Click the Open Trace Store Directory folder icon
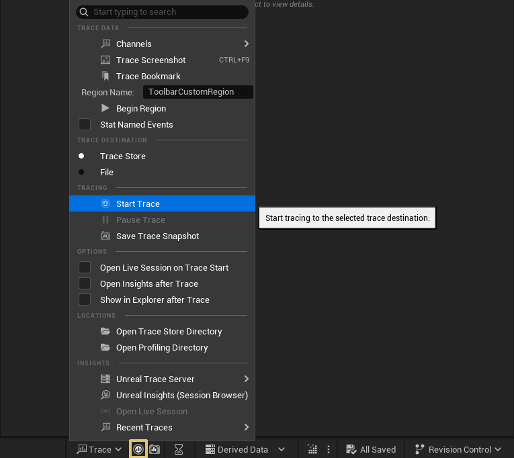The image size is (514, 458). (x=105, y=331)
